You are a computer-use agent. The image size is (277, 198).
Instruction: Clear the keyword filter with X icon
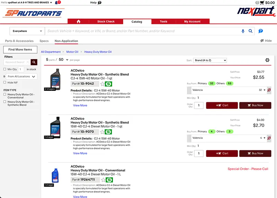[x=28, y=62]
